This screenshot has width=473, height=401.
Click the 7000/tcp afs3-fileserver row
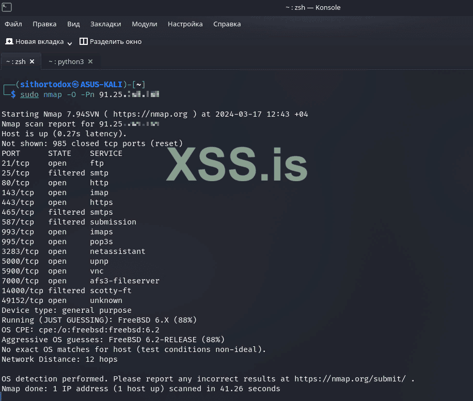point(81,281)
